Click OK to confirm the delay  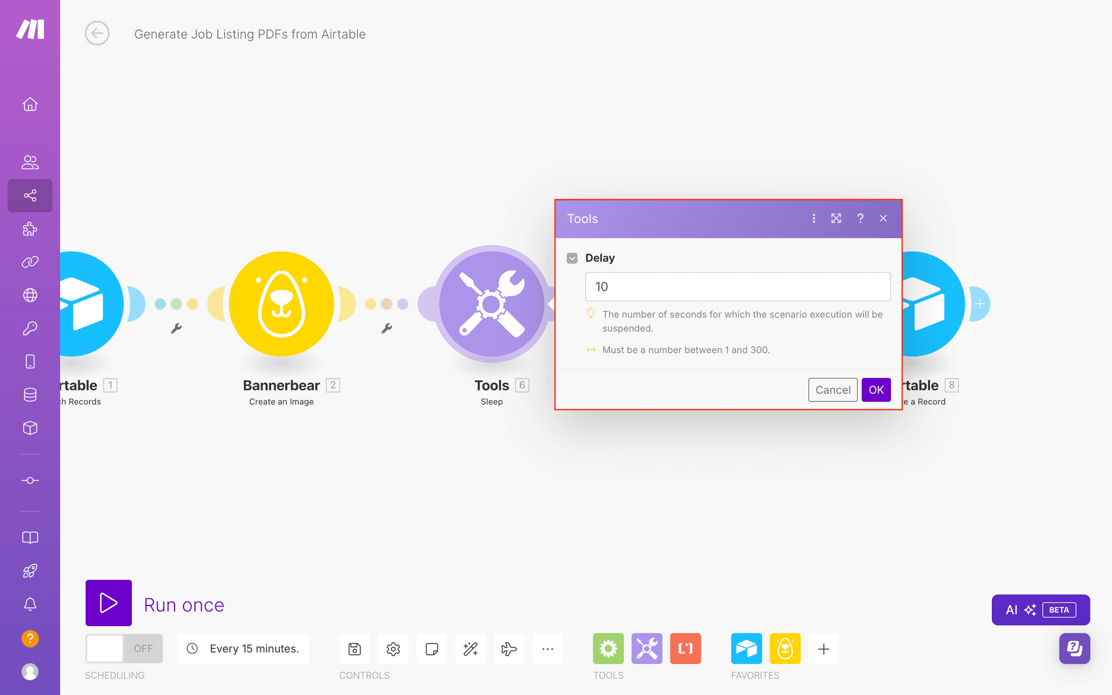click(x=876, y=390)
